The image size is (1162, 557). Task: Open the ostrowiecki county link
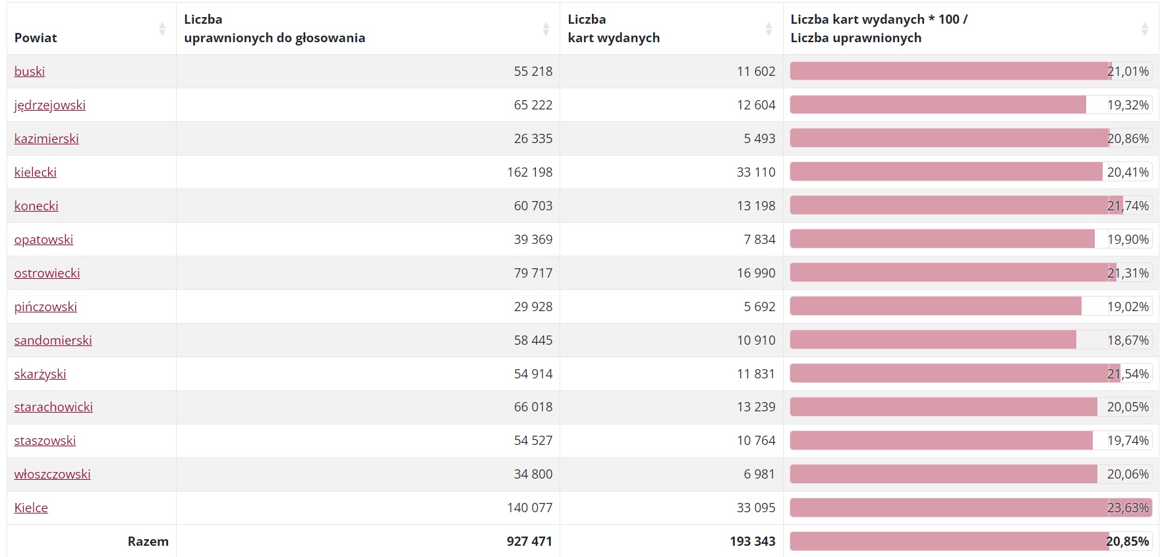click(x=47, y=273)
